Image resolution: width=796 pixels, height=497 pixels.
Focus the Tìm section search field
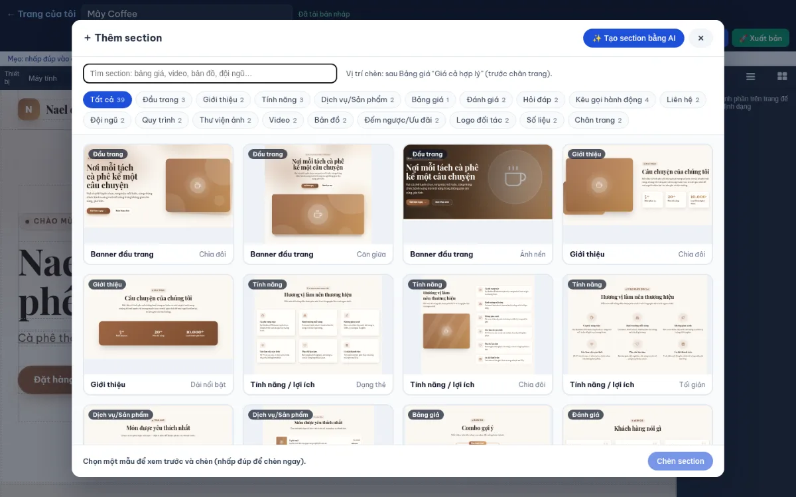tap(210, 74)
